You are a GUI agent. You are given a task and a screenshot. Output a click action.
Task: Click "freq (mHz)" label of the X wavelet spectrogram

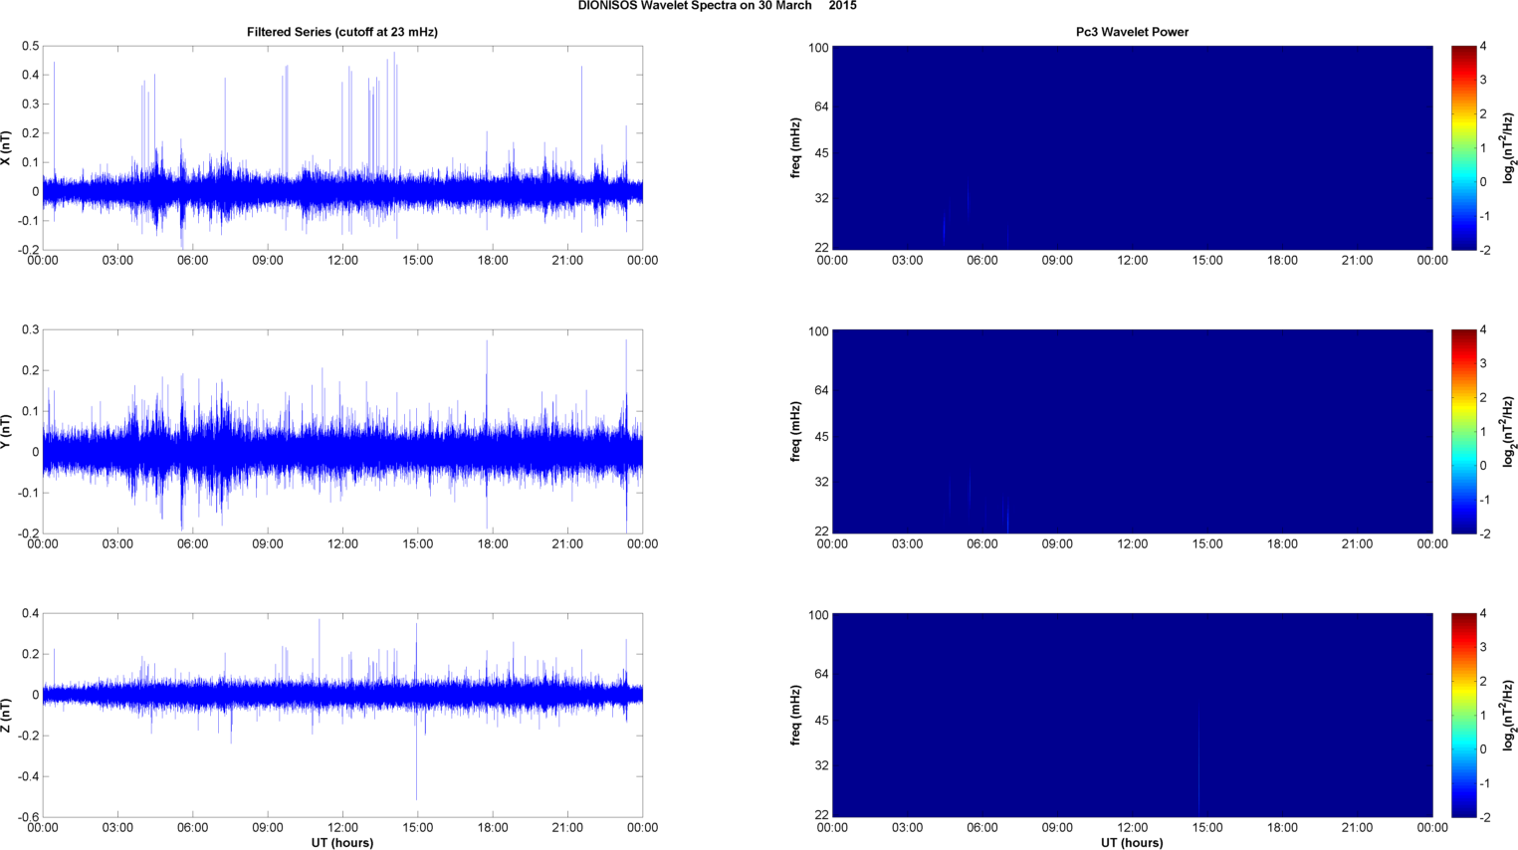coord(796,148)
